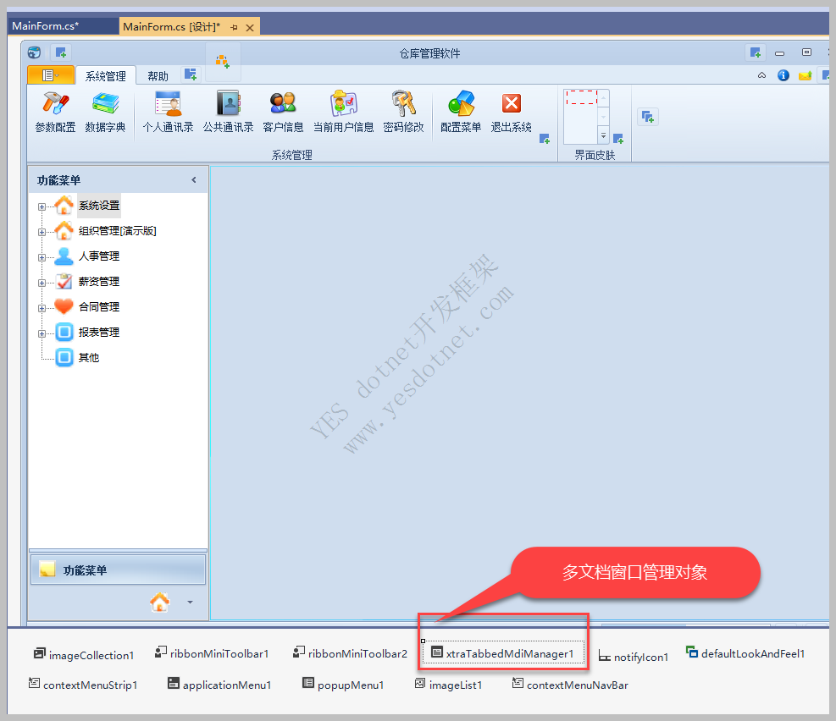836x721 pixels.
Task: Add title bar item near window controls
Action: (755, 52)
